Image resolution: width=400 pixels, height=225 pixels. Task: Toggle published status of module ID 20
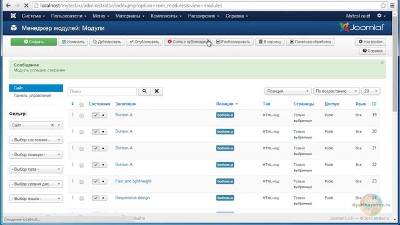[x=96, y=132]
